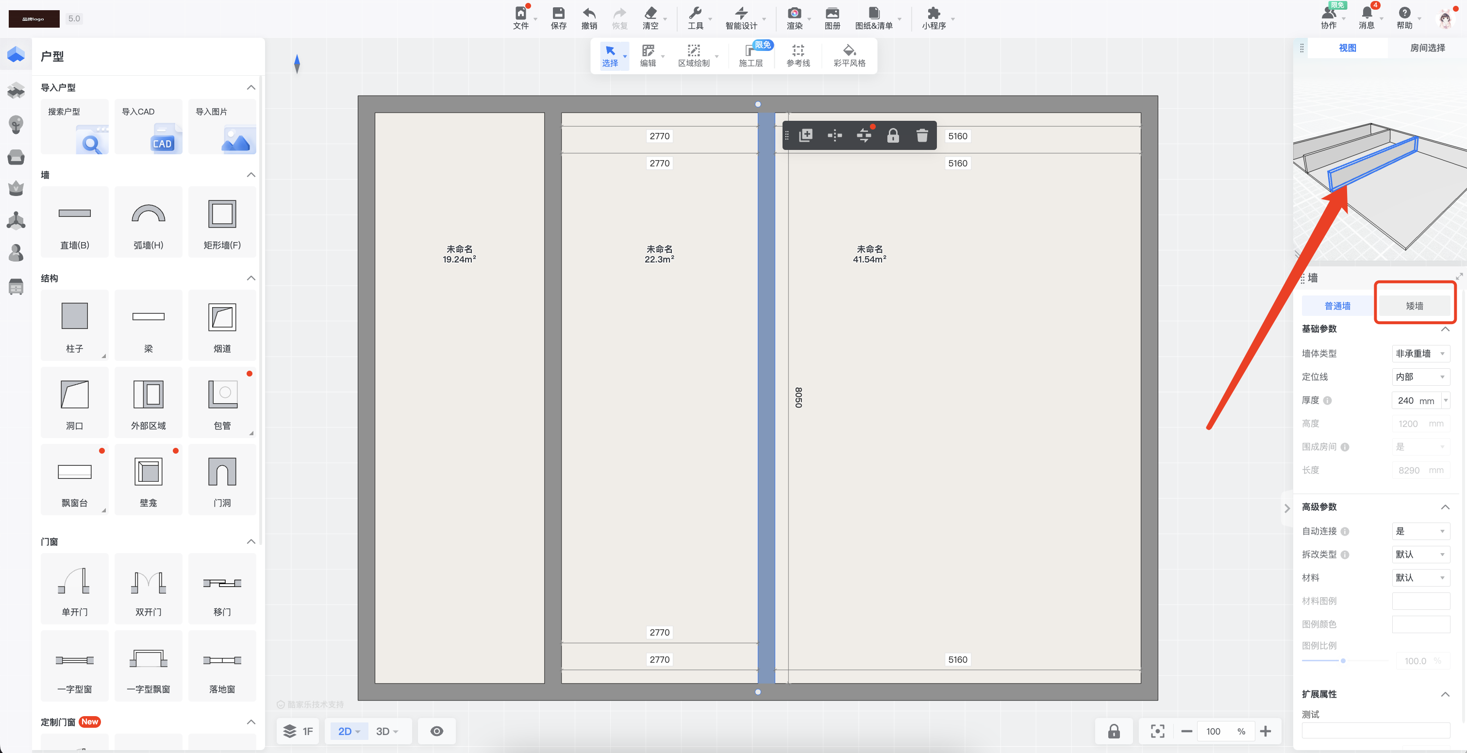The height and width of the screenshot is (753, 1467).
Task: Click 导入图片 import image button
Action: (222, 127)
